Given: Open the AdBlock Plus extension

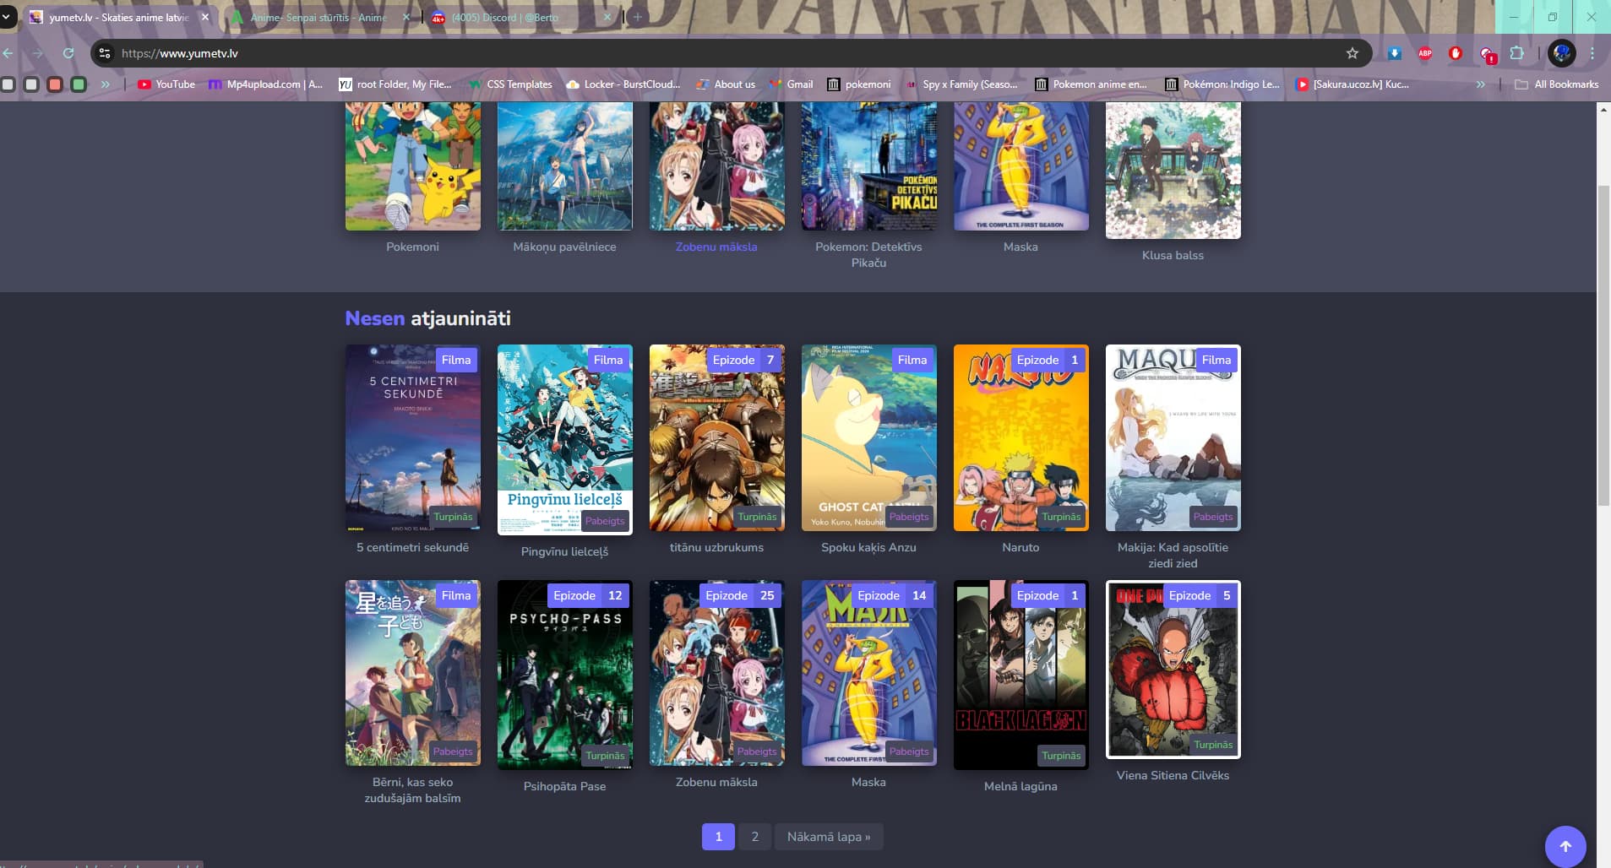Looking at the screenshot, I should tap(1424, 53).
